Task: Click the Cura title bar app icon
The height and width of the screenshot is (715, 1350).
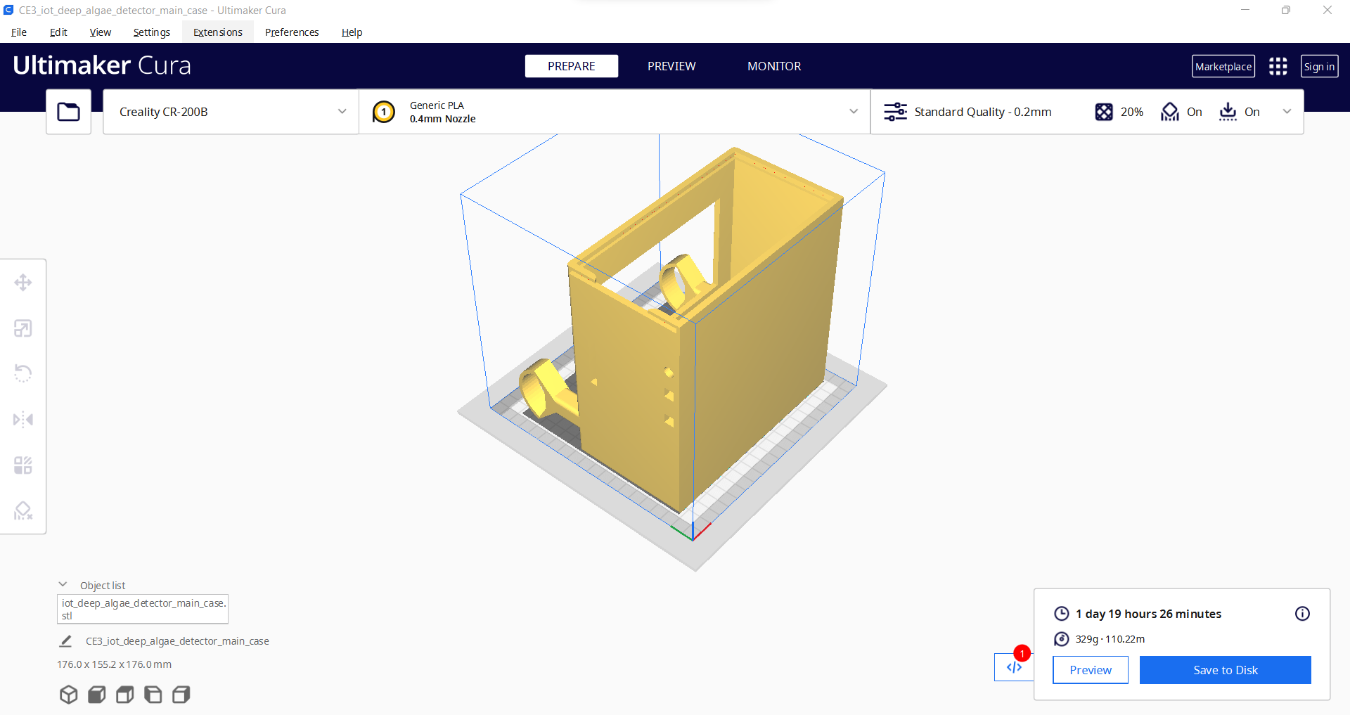Action: (8, 10)
